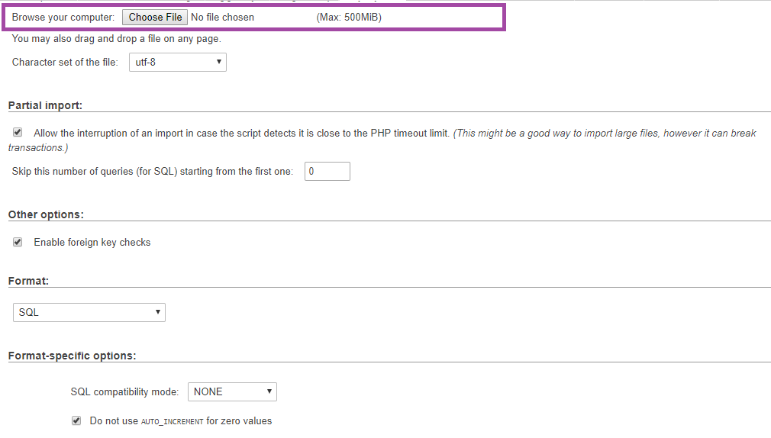Screen dimensions: 771x438
Task: Toggle the allow interruption of import checkbox
Action: 18,133
